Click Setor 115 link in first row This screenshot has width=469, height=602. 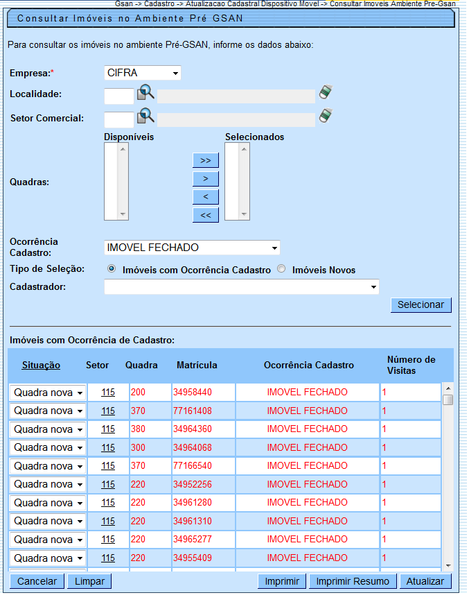(108, 393)
